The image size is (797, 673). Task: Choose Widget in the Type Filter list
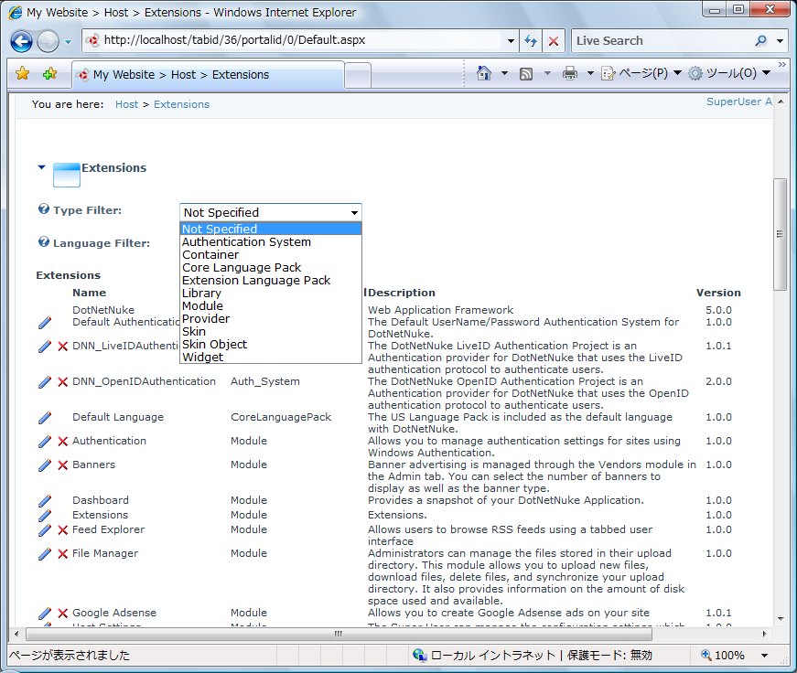click(x=271, y=357)
